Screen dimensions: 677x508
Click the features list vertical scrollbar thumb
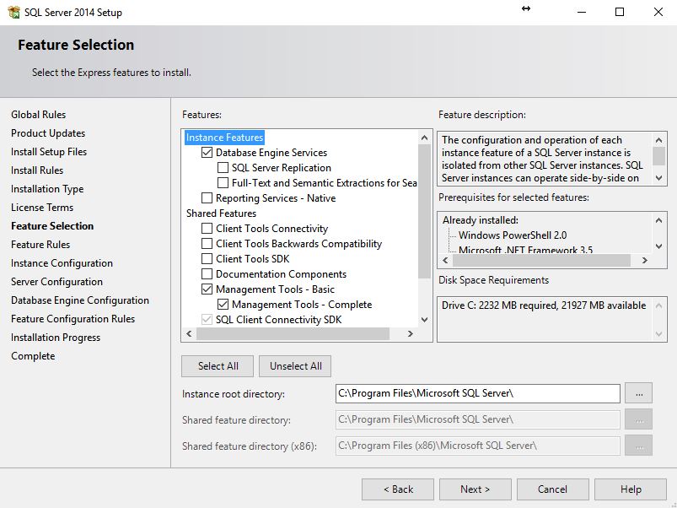(424, 212)
